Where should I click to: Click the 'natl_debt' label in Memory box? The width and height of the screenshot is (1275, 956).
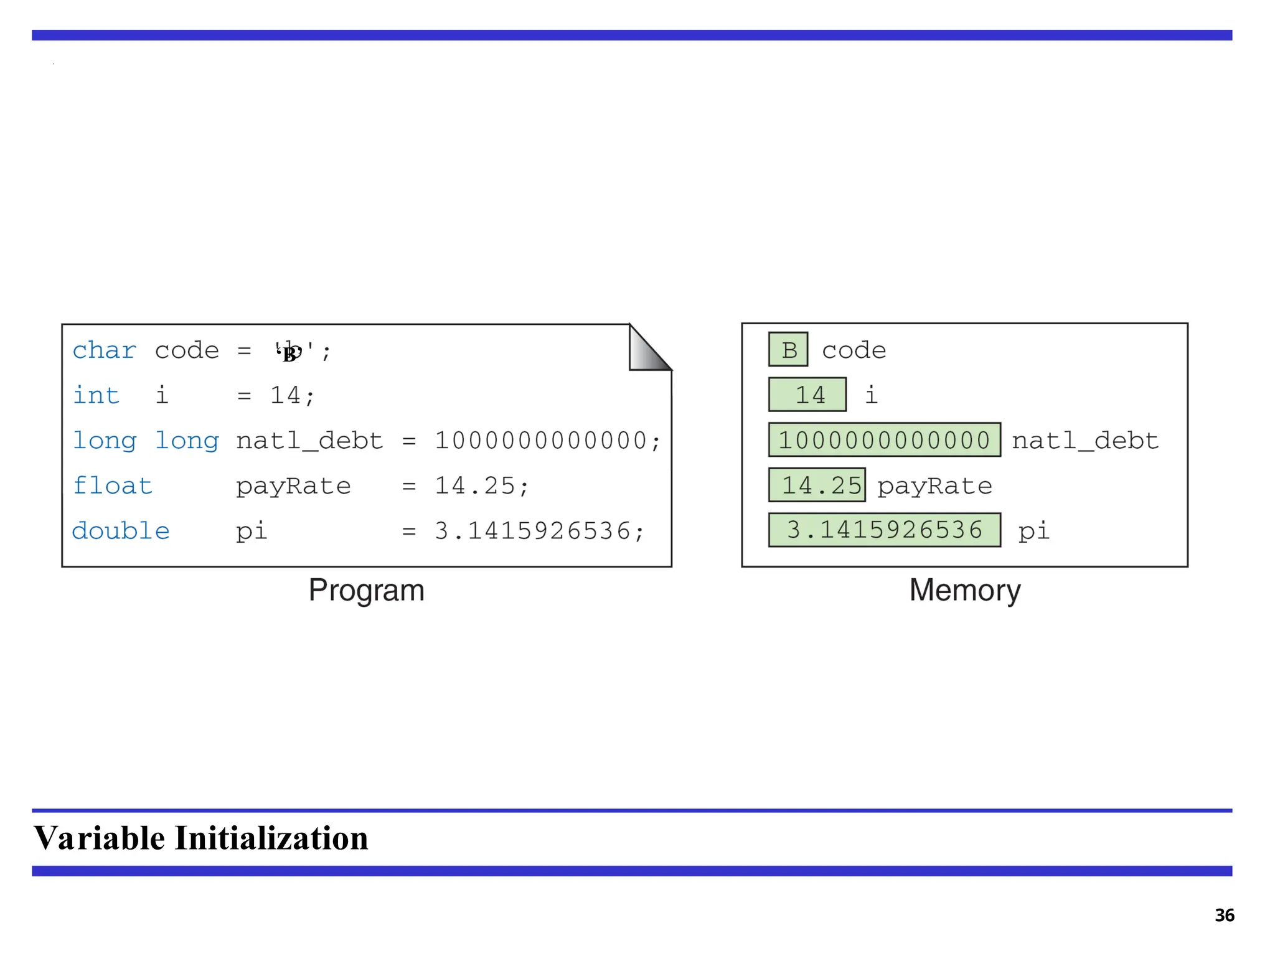pyautogui.click(x=1085, y=441)
